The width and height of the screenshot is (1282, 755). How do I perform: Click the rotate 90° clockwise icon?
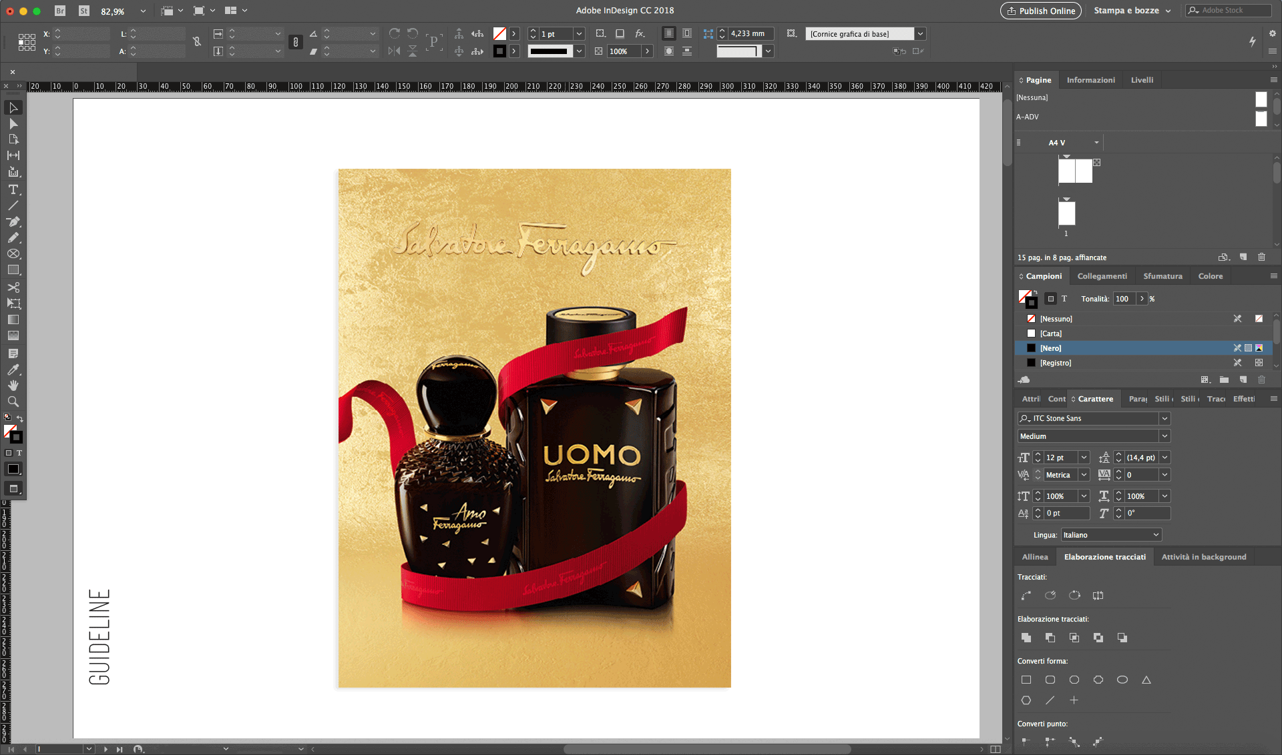pos(395,33)
